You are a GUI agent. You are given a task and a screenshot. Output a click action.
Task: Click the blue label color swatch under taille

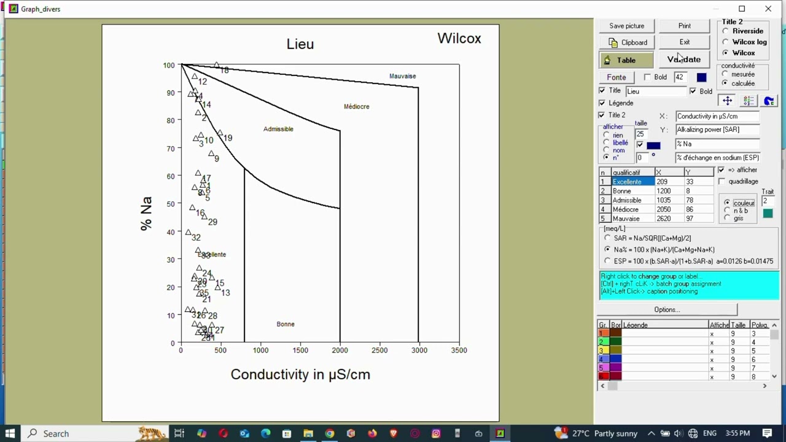(x=653, y=145)
